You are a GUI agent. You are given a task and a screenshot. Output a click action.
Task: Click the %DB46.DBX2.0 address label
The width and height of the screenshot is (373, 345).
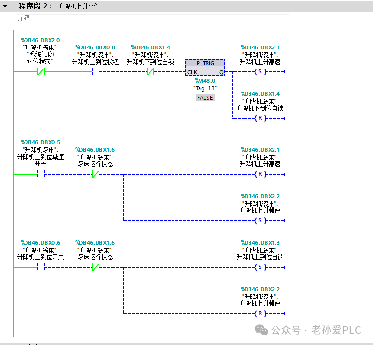pos(40,40)
